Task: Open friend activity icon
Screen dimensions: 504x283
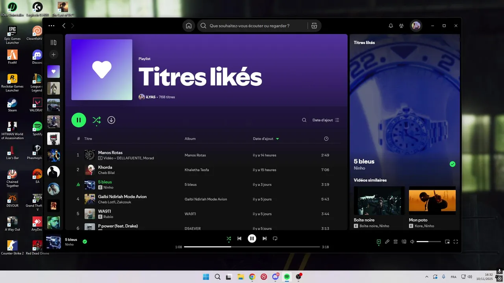Action: 401,26
